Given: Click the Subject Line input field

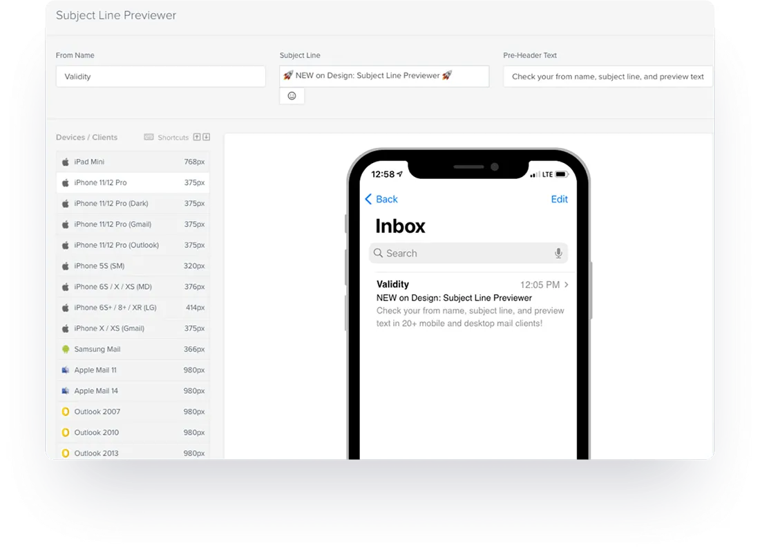Looking at the screenshot, I should point(384,77).
